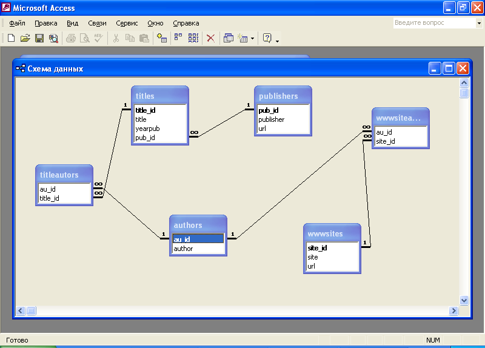Click the Введите вопрос help input field
The height and width of the screenshot is (348, 485).
click(x=435, y=23)
